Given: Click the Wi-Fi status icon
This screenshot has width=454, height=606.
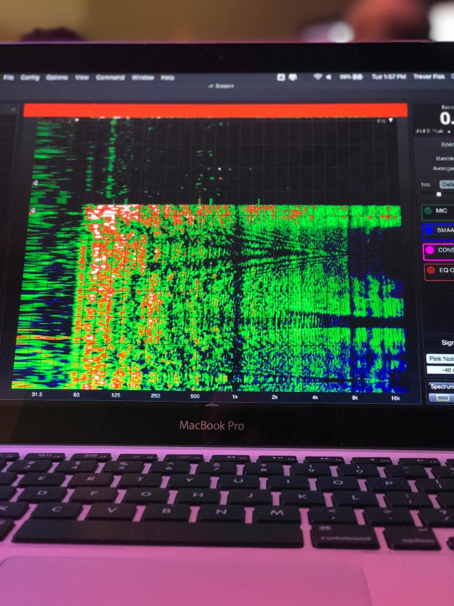Looking at the screenshot, I should [x=317, y=77].
